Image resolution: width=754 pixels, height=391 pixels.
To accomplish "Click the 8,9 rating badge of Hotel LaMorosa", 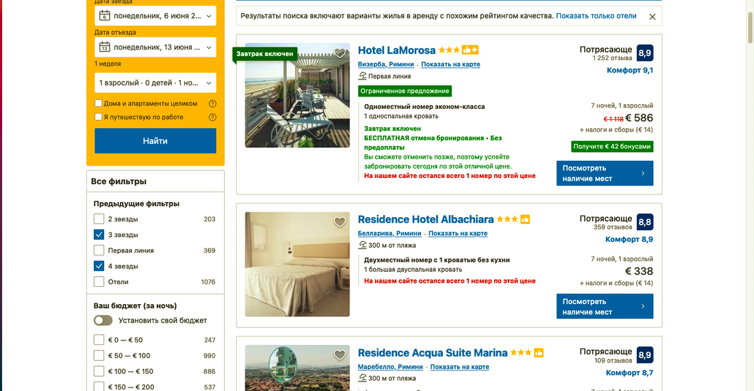I will (645, 53).
